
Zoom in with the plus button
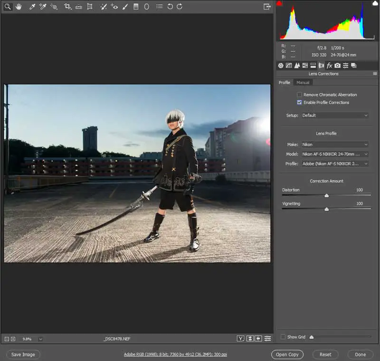13,339
